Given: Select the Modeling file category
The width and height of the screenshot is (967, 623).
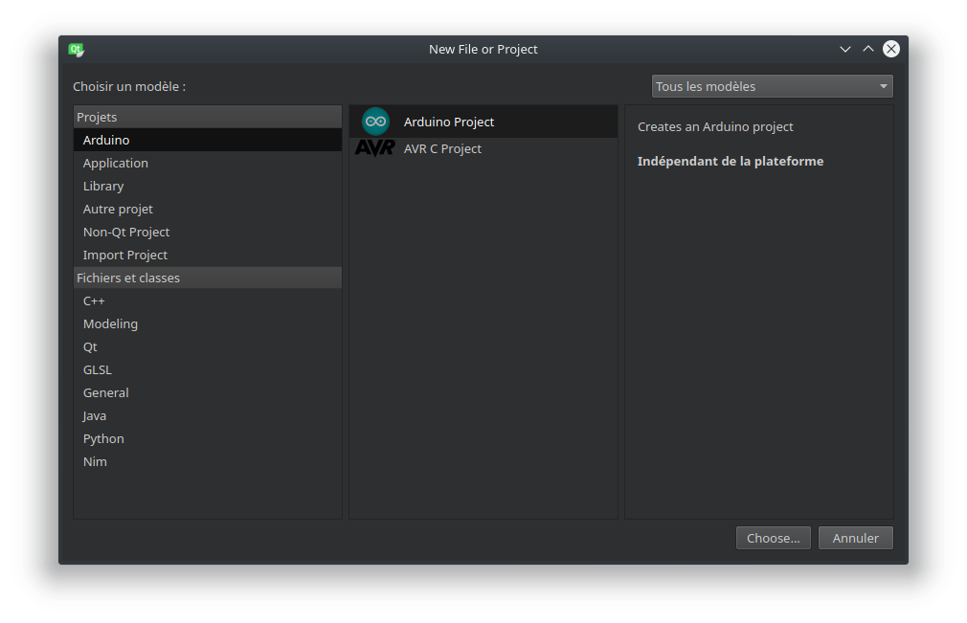Looking at the screenshot, I should (x=208, y=323).
